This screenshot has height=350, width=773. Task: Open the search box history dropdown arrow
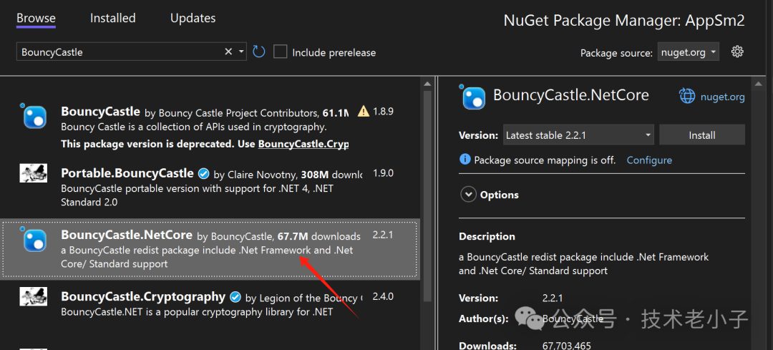point(241,52)
